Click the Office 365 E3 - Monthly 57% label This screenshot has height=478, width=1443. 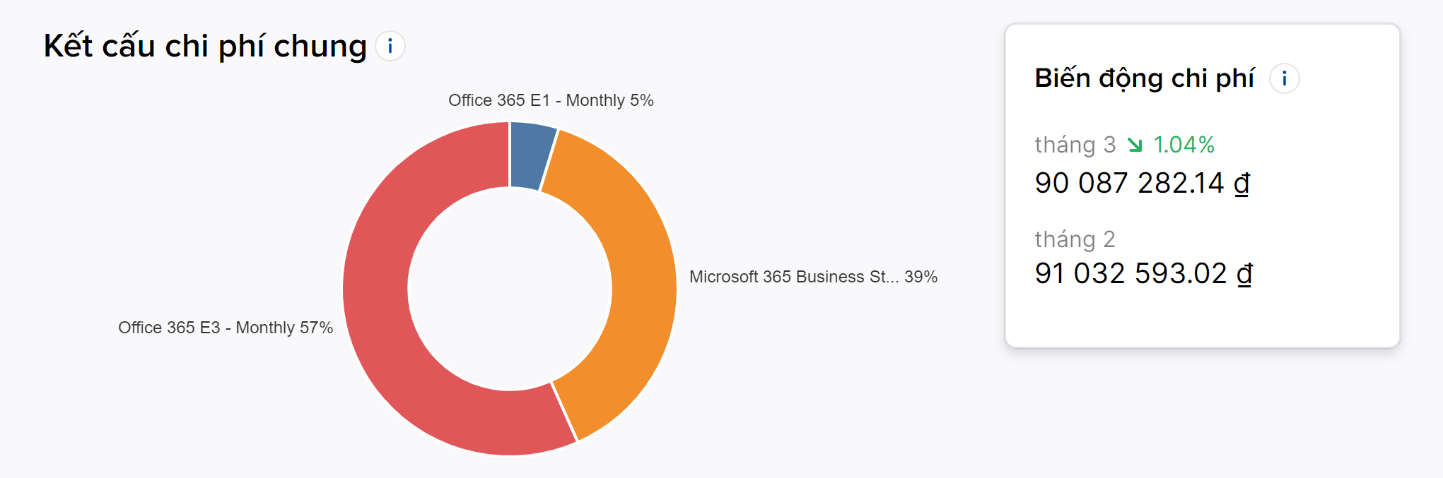(x=226, y=328)
